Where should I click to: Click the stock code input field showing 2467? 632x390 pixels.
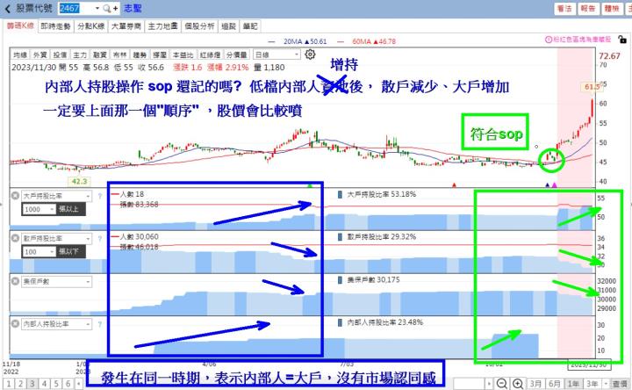click(x=75, y=8)
